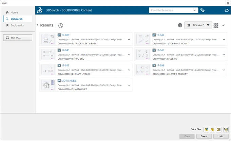Click the cloud icon in the header
Image resolution: width=231 pixels, height=141 pixels.
pyautogui.click(x=227, y=10)
